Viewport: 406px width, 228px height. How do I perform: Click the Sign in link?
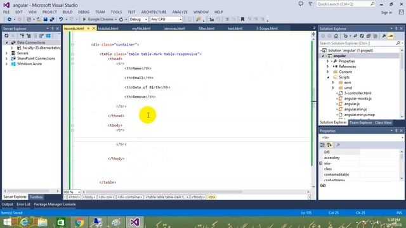(x=386, y=13)
